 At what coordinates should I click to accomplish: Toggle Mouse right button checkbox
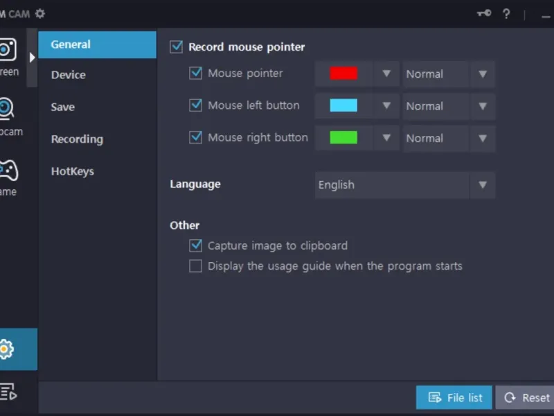(195, 137)
